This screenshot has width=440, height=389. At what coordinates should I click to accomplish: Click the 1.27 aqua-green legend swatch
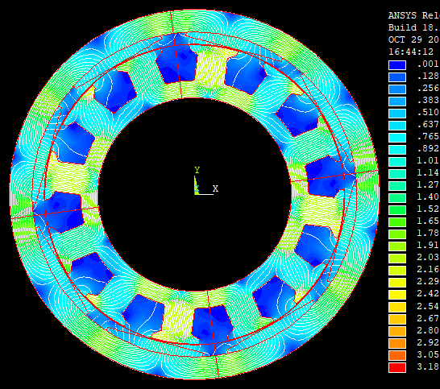(x=397, y=186)
